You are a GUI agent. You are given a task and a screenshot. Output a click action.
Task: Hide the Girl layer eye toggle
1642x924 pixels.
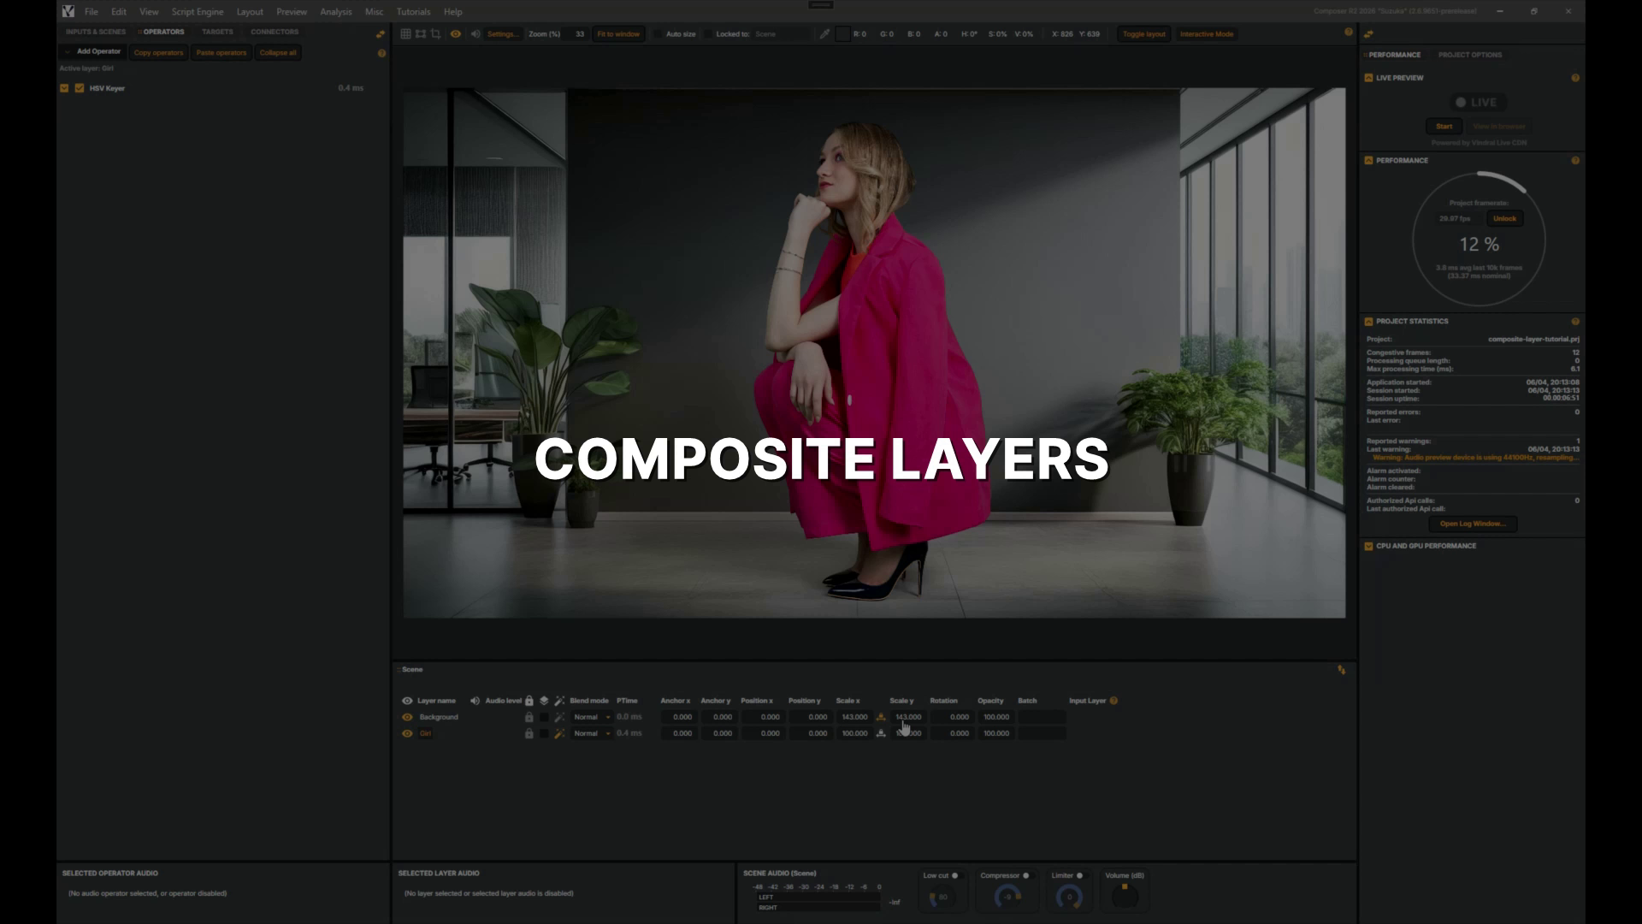coord(407,733)
